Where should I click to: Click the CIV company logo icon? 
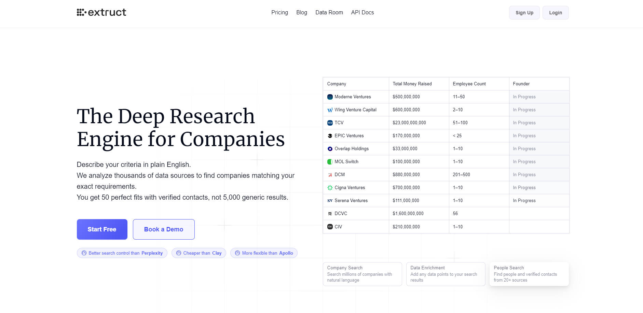click(330, 227)
